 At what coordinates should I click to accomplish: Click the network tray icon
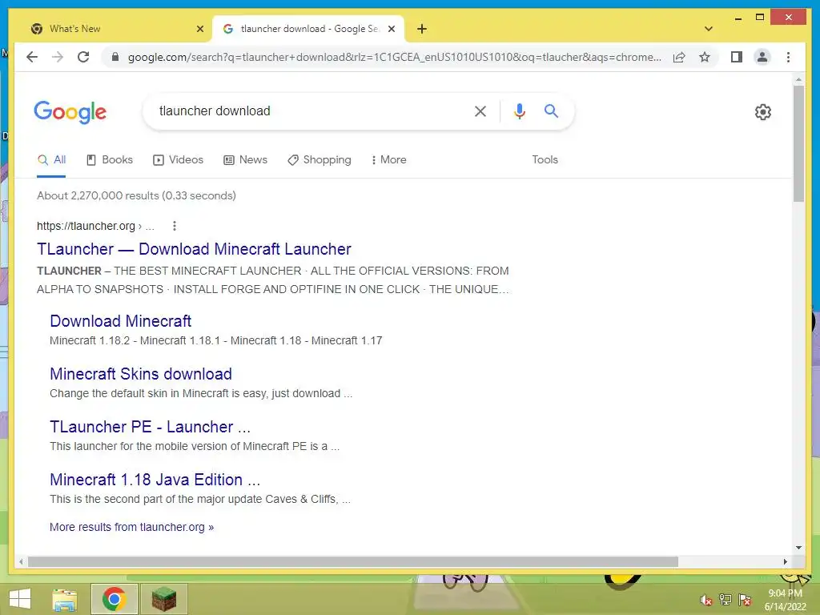click(726, 600)
